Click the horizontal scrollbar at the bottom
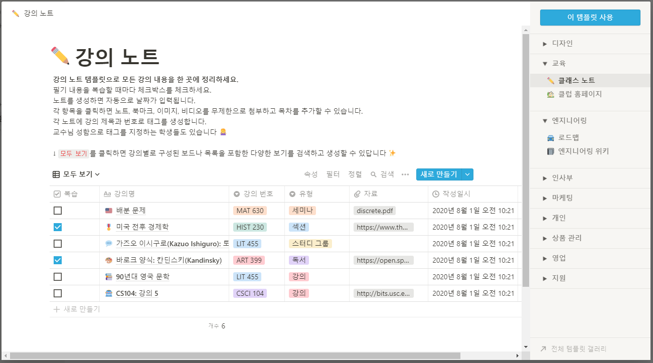Viewport: 653px width, 363px height. coord(235,355)
